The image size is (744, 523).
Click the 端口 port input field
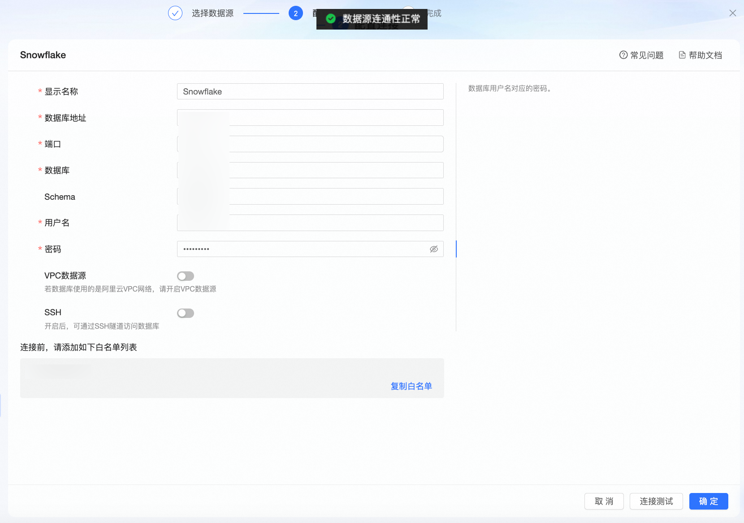coord(310,144)
